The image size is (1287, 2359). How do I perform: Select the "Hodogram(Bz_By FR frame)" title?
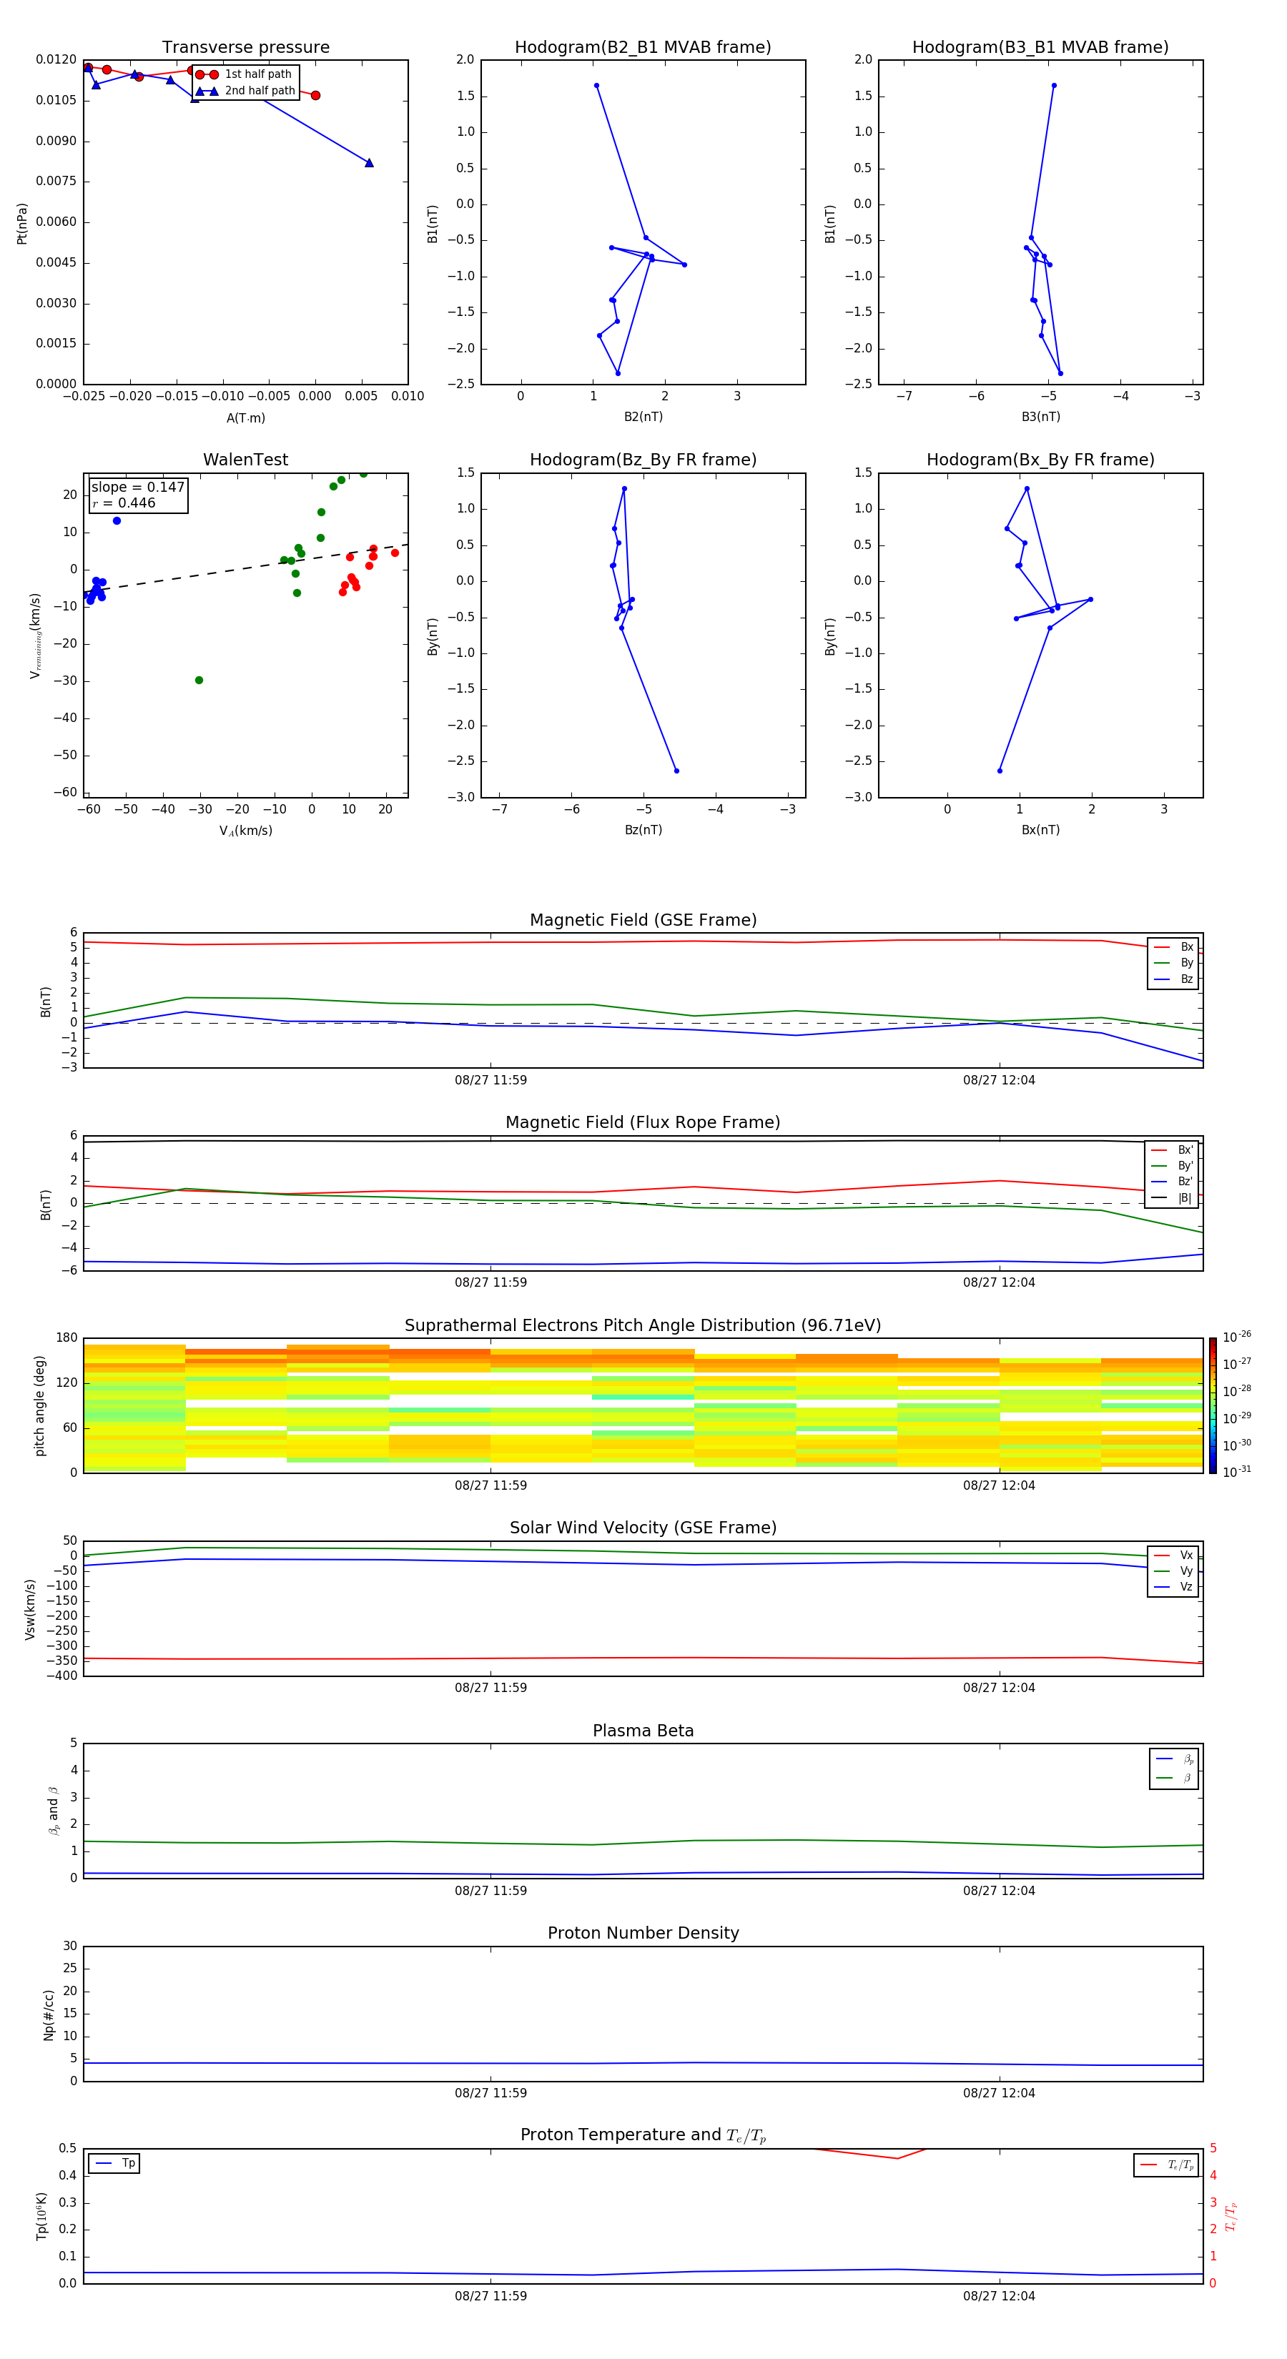643,460
